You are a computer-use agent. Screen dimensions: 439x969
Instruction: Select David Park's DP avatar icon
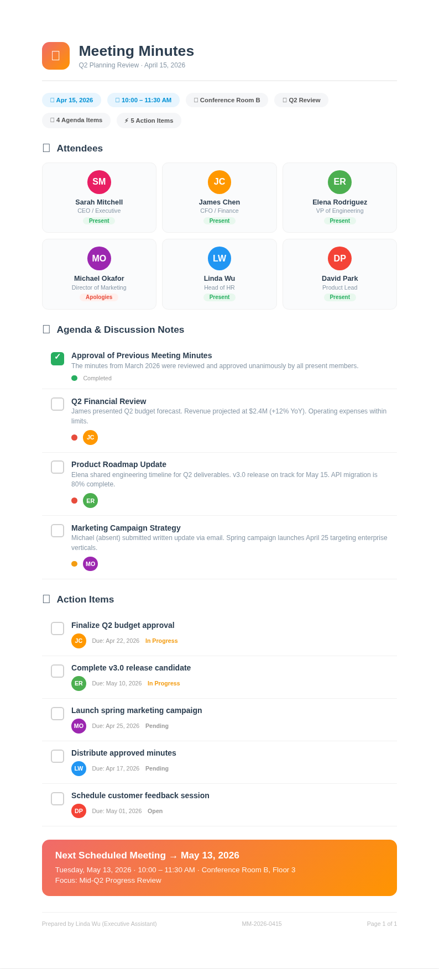339,258
